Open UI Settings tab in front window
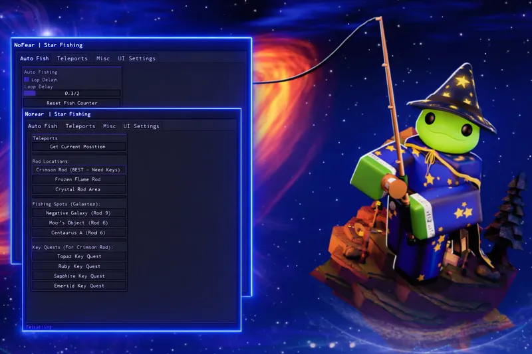The image size is (532, 354). 141,126
